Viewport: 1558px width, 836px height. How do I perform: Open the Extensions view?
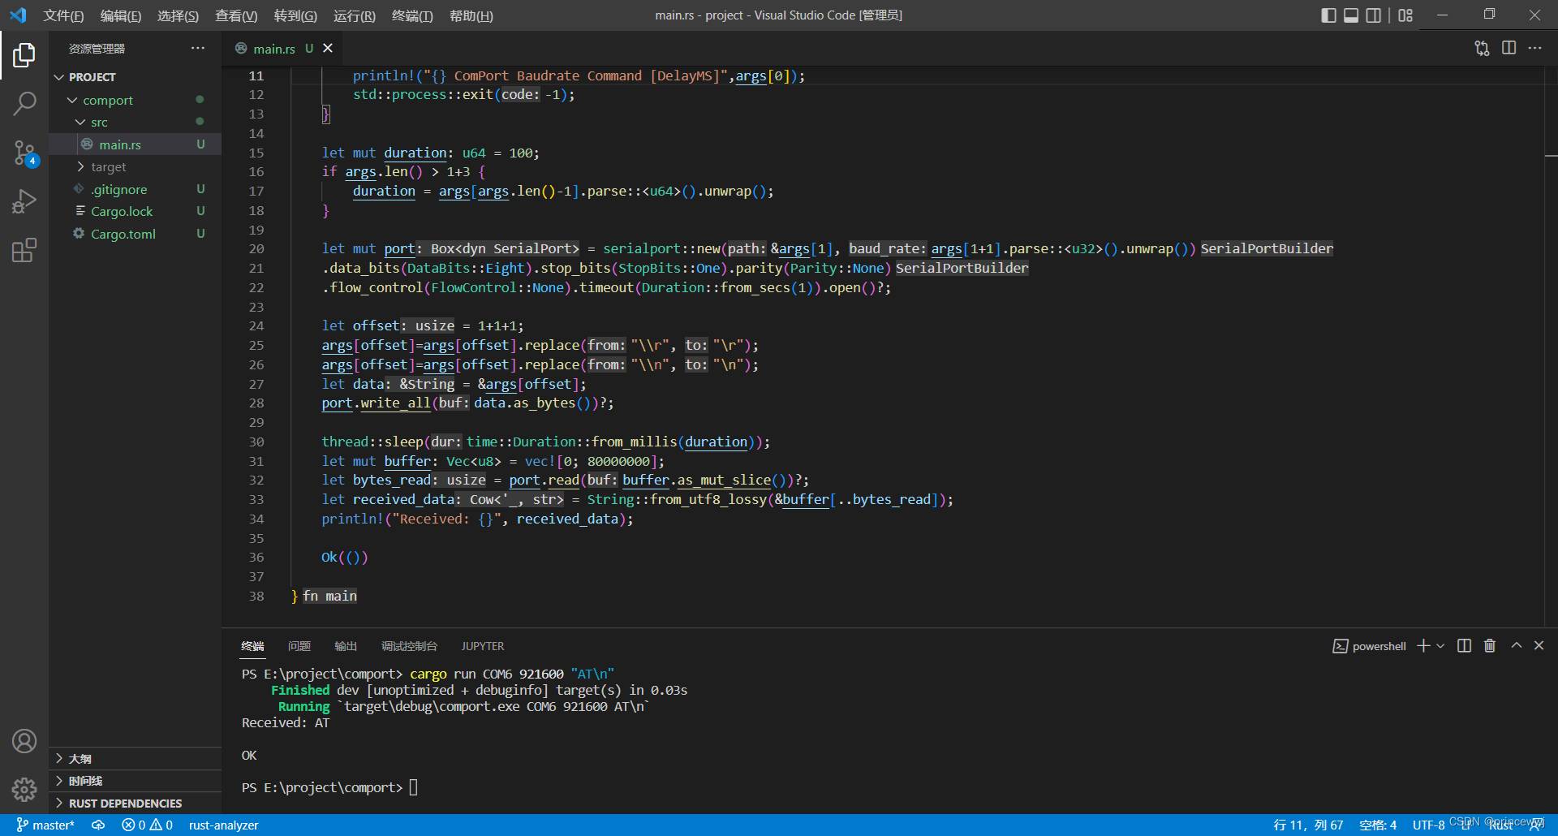pos(24,250)
